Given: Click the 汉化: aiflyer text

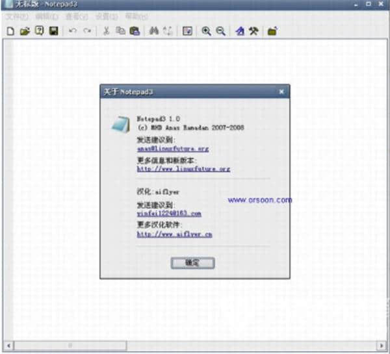Looking at the screenshot, I should click(158, 192).
